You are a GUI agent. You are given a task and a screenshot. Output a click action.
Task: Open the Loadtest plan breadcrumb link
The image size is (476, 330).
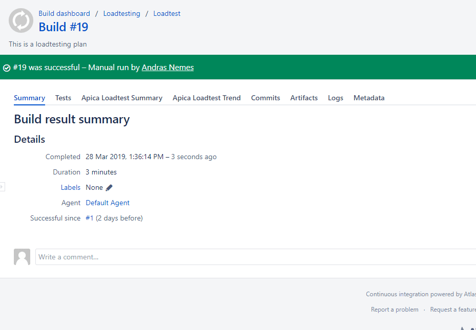pos(167,14)
